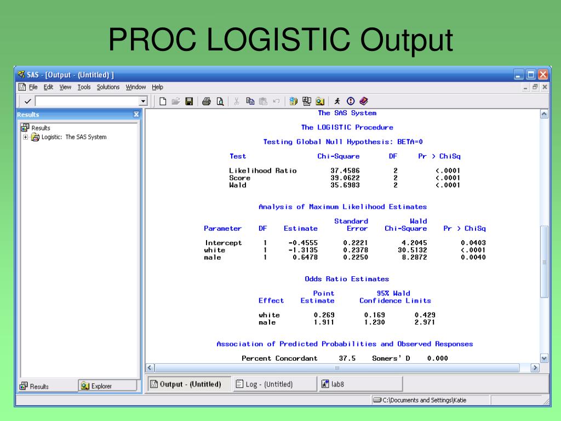Open Print Preview from toolbar

click(219, 101)
